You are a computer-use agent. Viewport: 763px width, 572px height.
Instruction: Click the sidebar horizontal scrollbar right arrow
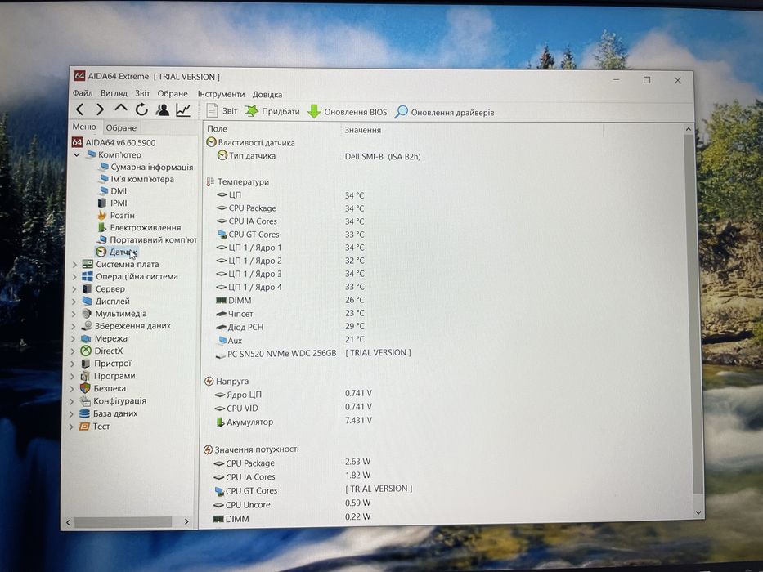tap(186, 521)
